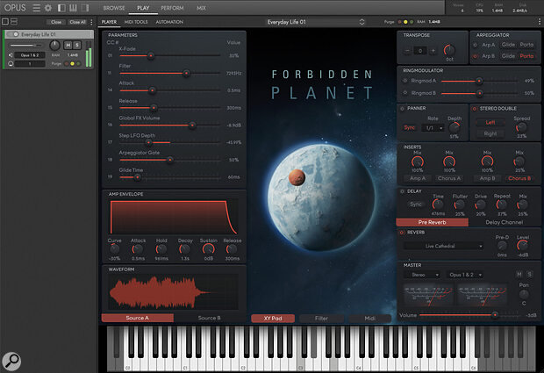The width and height of the screenshot is (544, 373).
Task: Select the Chorus B insert button
Action: 519,178
